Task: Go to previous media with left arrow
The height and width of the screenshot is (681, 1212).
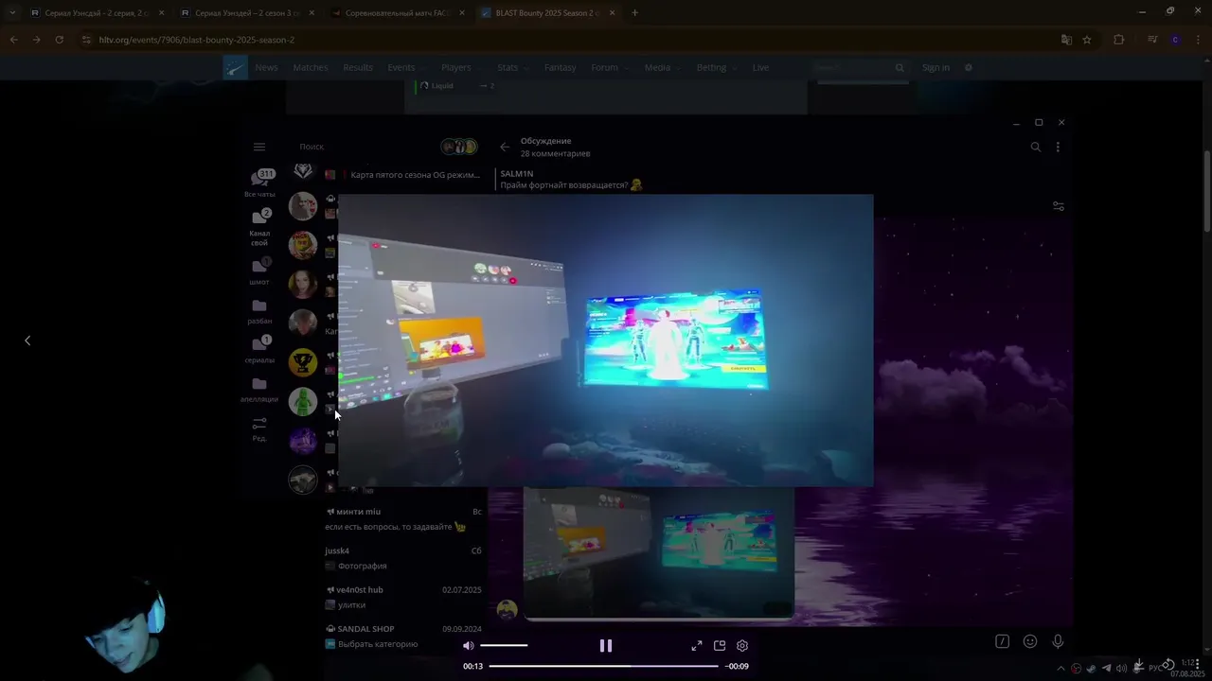Action: click(27, 340)
